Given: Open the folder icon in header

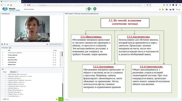Looking at the screenshot, I should coord(167,9).
